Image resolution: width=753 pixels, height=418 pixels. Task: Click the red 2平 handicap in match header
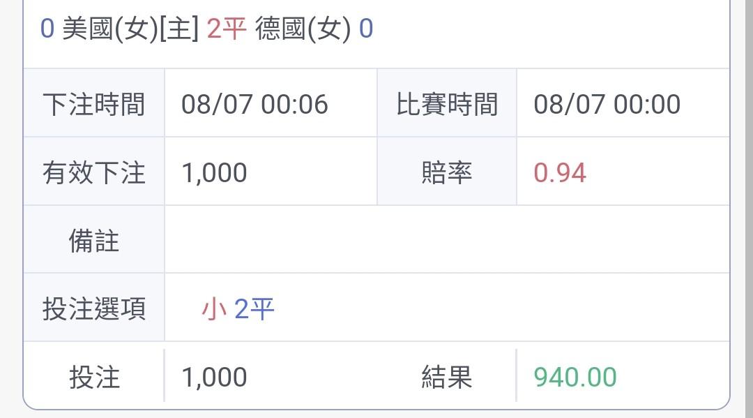227,29
